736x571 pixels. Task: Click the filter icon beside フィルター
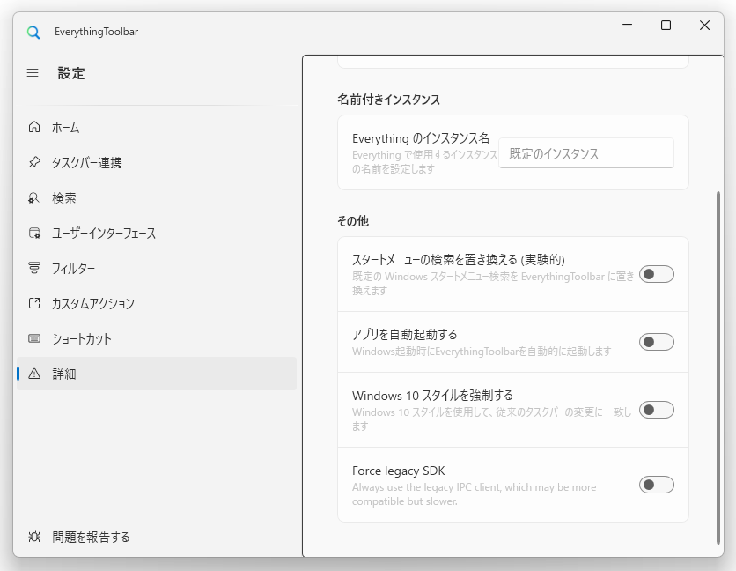point(34,268)
